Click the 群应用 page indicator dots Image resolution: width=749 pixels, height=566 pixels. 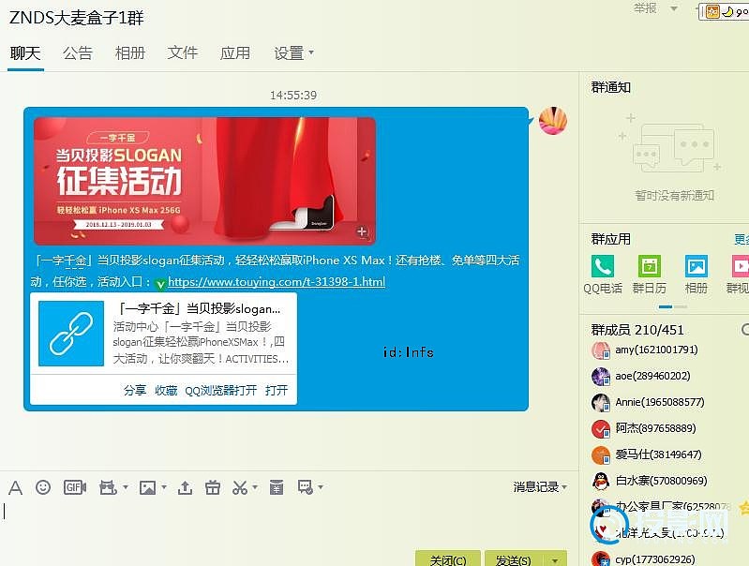pos(672,306)
